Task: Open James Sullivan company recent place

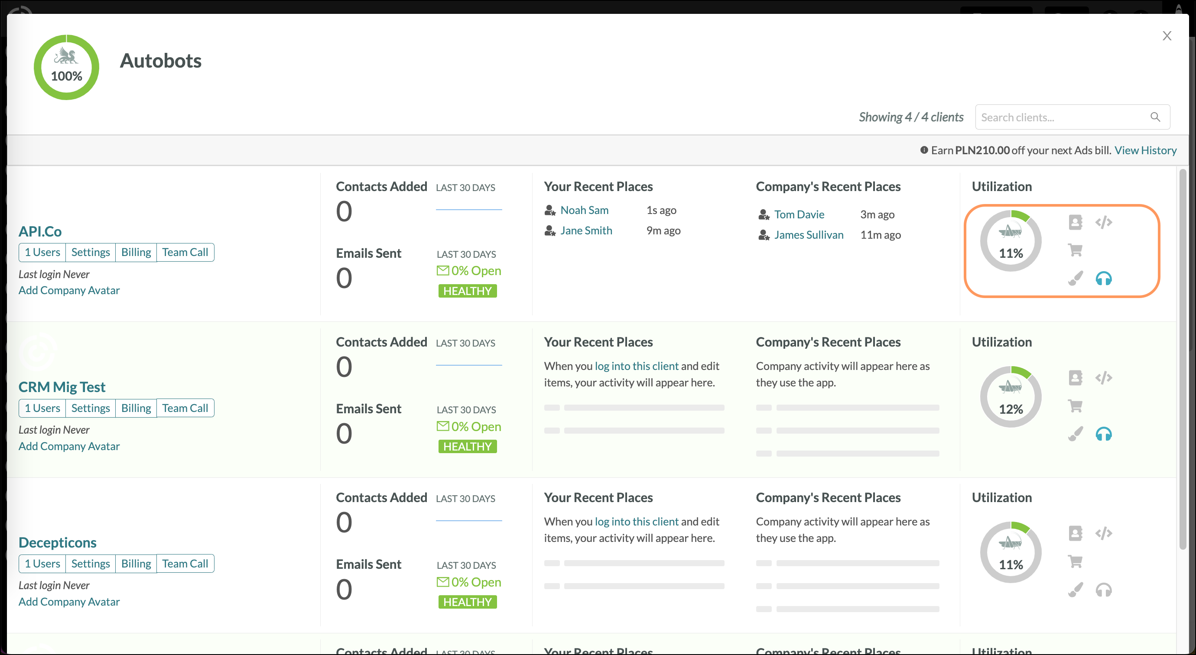Action: coord(809,235)
